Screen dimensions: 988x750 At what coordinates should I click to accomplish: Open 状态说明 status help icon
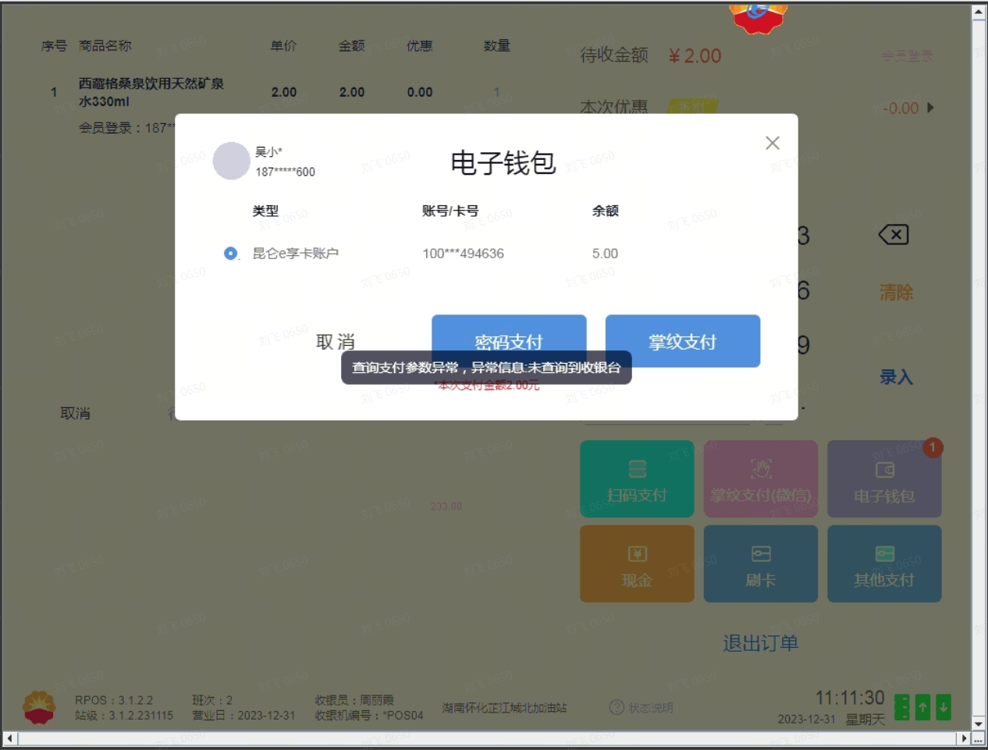click(x=617, y=707)
